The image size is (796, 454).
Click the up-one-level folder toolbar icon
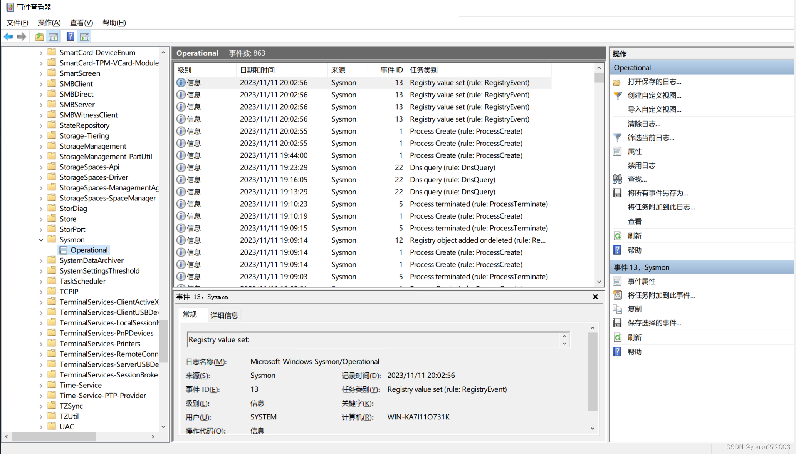[x=39, y=37]
